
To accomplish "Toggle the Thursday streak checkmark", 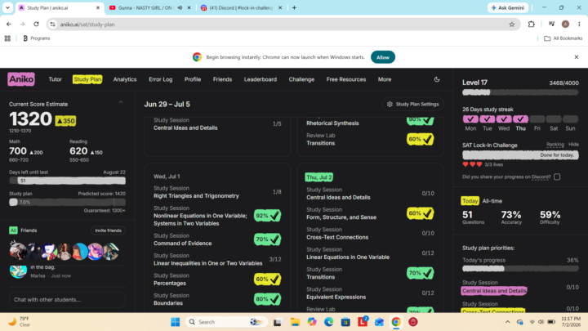I will pos(520,119).
